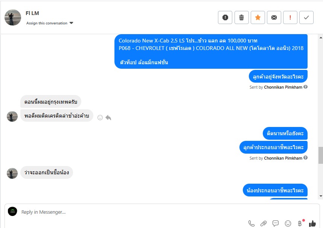Send a thumbs up like

tap(312, 223)
